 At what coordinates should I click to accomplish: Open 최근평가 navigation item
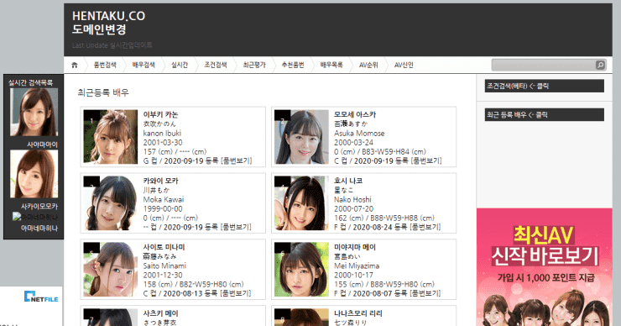254,65
